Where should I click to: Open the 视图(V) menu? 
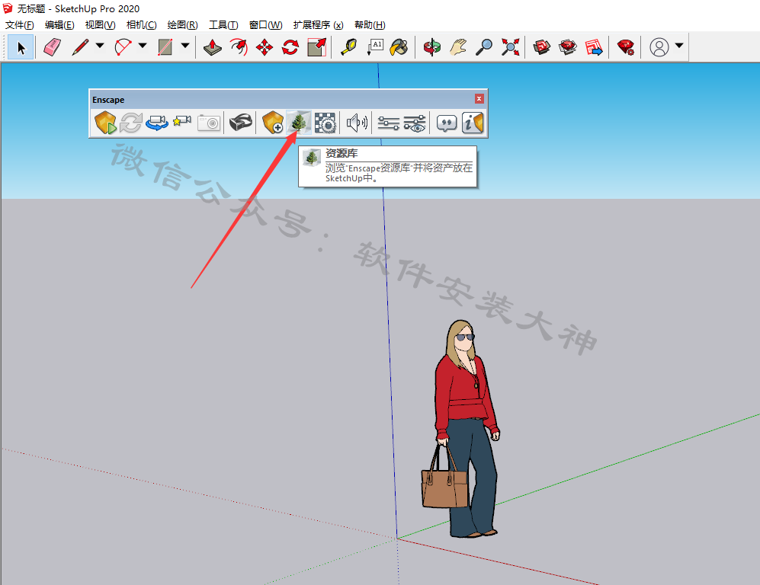[x=100, y=24]
